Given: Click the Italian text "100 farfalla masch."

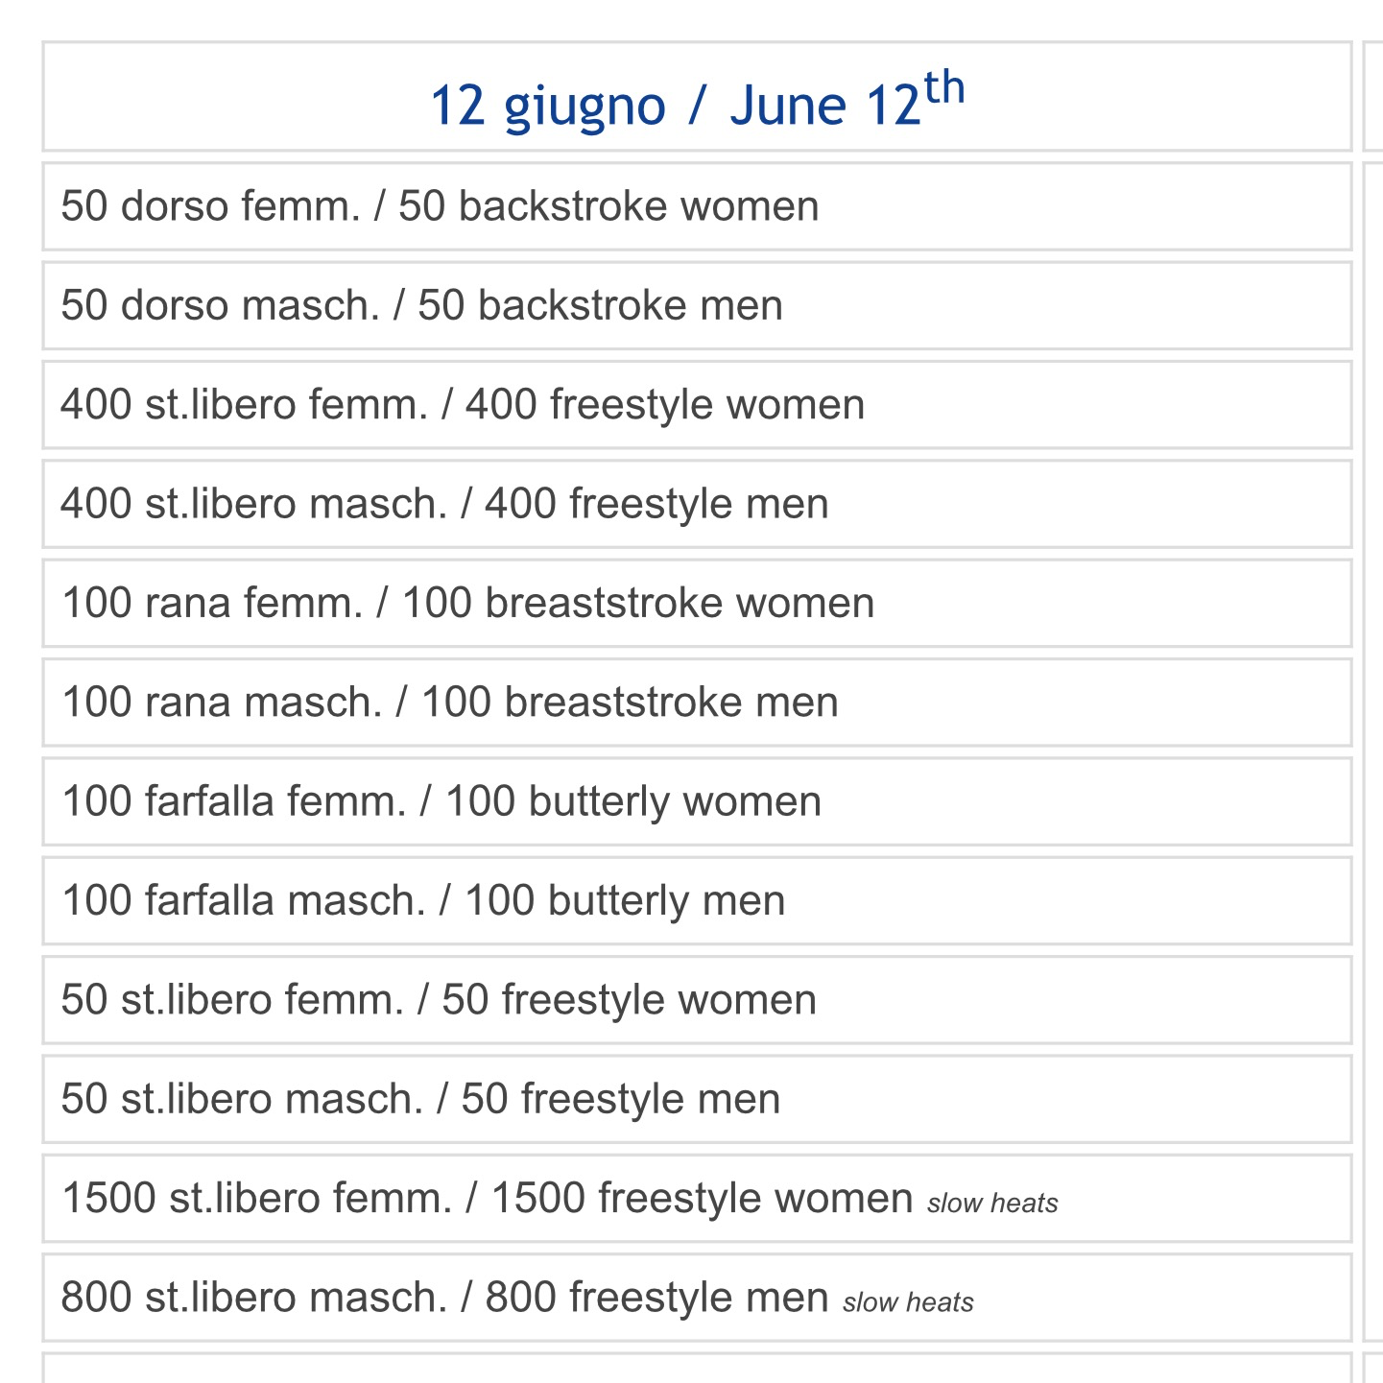Looking at the screenshot, I should click(x=243, y=901).
